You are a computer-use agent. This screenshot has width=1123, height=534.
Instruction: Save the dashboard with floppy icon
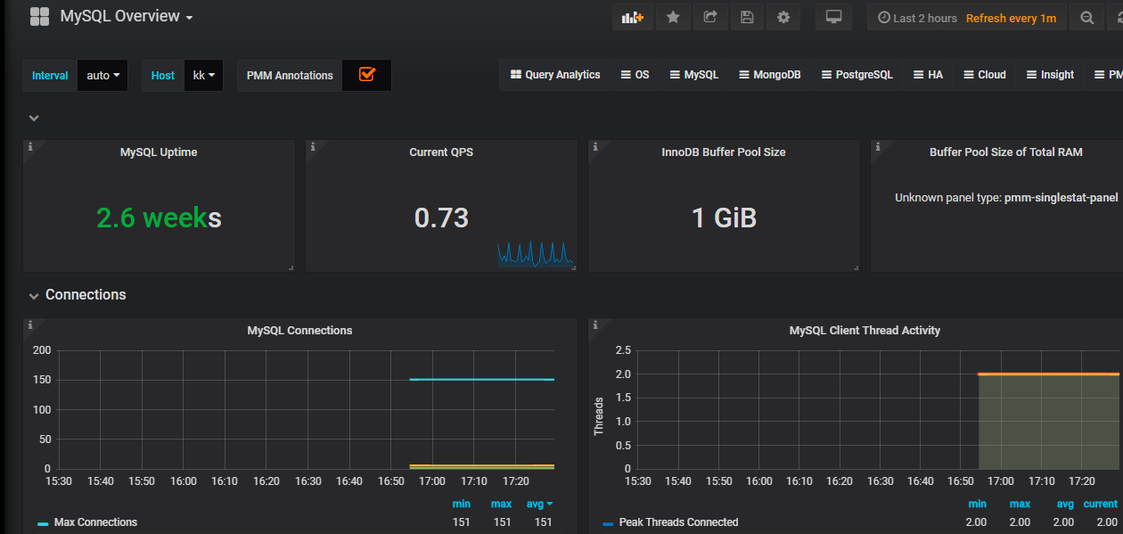click(747, 18)
